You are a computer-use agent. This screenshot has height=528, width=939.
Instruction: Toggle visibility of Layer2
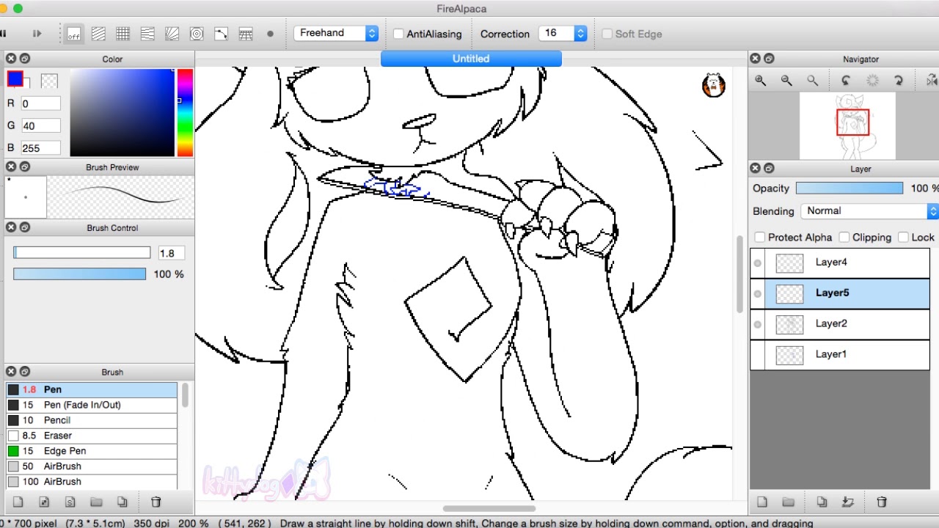point(758,325)
